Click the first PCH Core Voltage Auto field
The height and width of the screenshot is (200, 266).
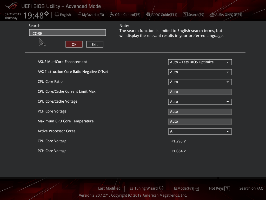pos(200,111)
